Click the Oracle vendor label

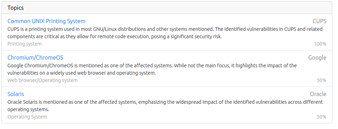pyautogui.click(x=318, y=94)
